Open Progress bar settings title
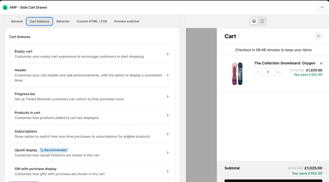This screenshot has height=182, width=329. pyautogui.click(x=25, y=94)
